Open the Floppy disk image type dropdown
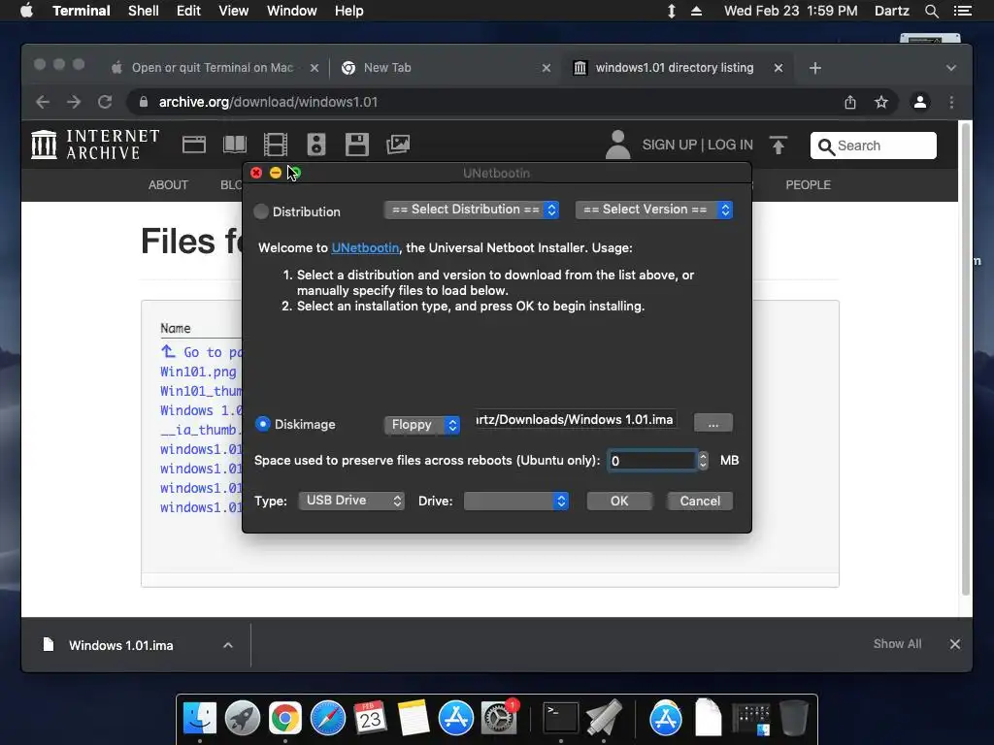 point(422,425)
